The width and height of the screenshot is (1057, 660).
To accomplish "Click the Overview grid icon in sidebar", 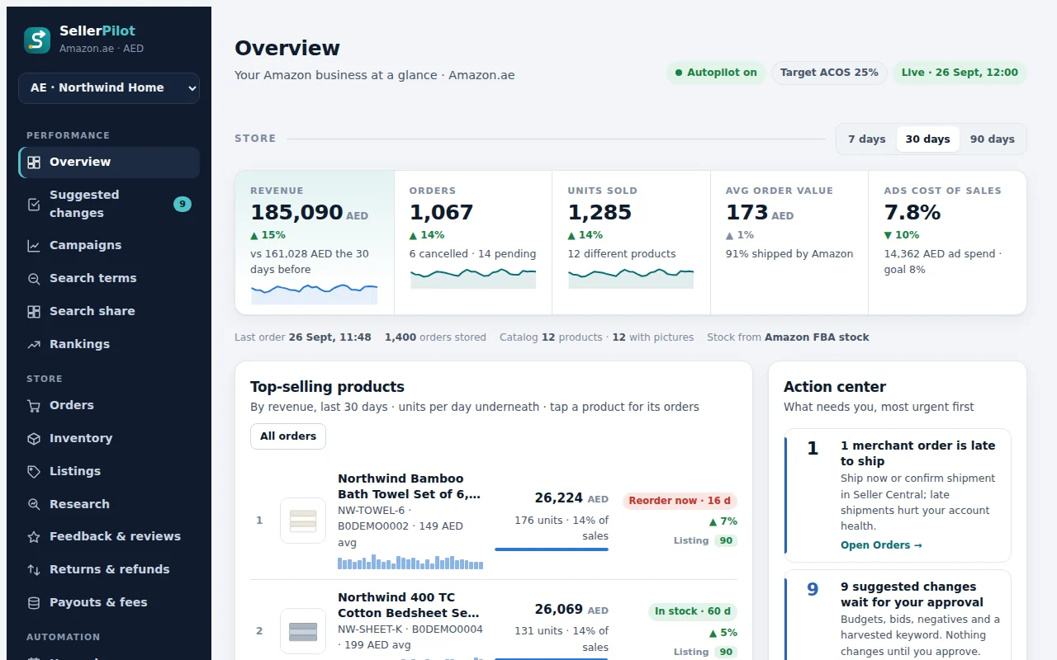I will [x=34, y=163].
